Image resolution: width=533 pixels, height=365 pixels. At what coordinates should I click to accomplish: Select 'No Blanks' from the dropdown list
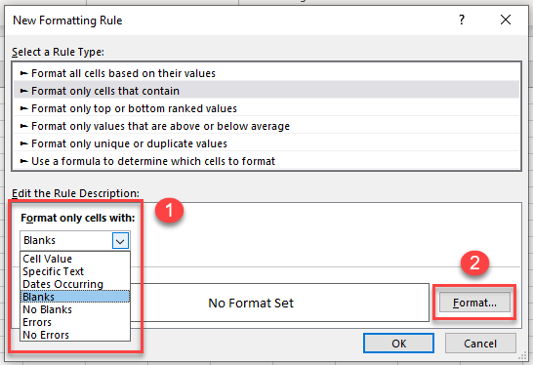coord(75,309)
